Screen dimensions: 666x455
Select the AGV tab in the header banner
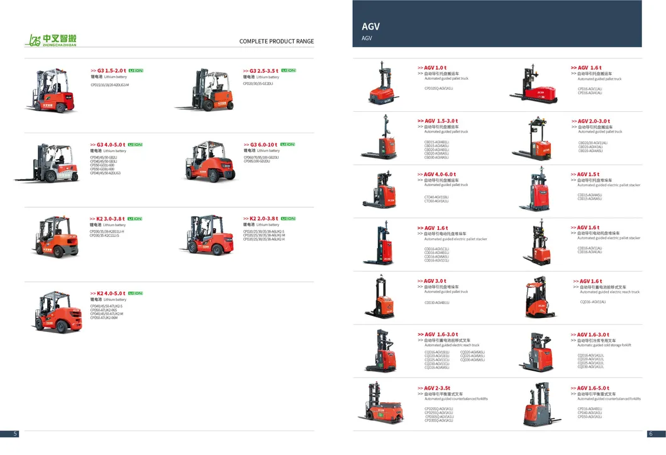(371, 26)
